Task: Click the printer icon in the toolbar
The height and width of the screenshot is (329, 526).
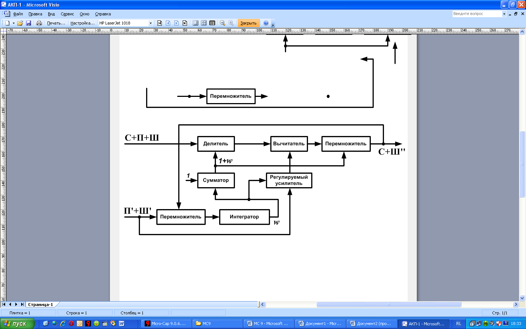Action: tap(39, 23)
